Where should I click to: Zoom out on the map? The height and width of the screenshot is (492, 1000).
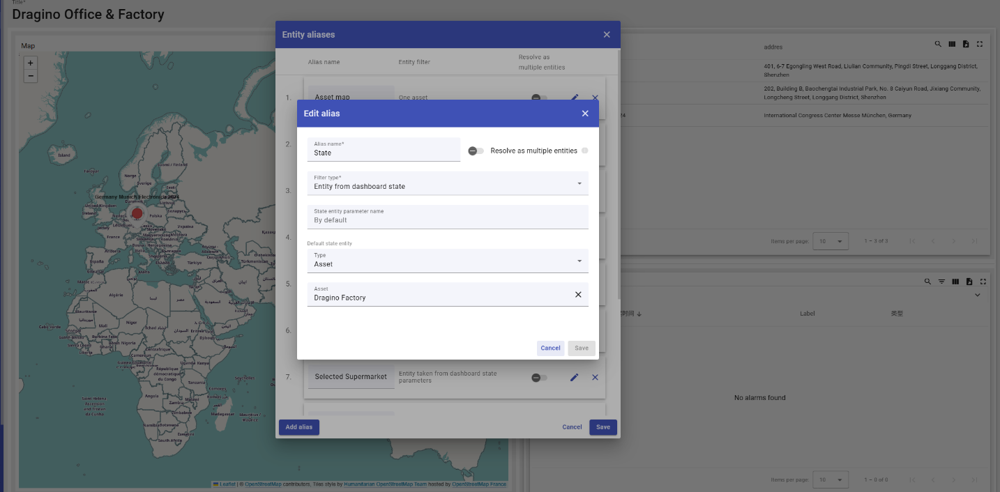click(30, 76)
